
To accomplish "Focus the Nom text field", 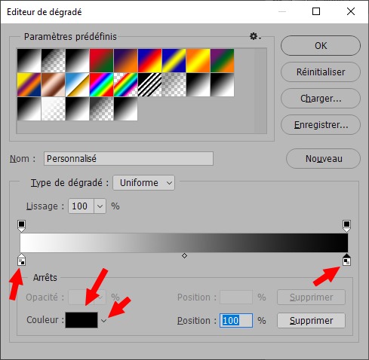I will tap(128, 159).
